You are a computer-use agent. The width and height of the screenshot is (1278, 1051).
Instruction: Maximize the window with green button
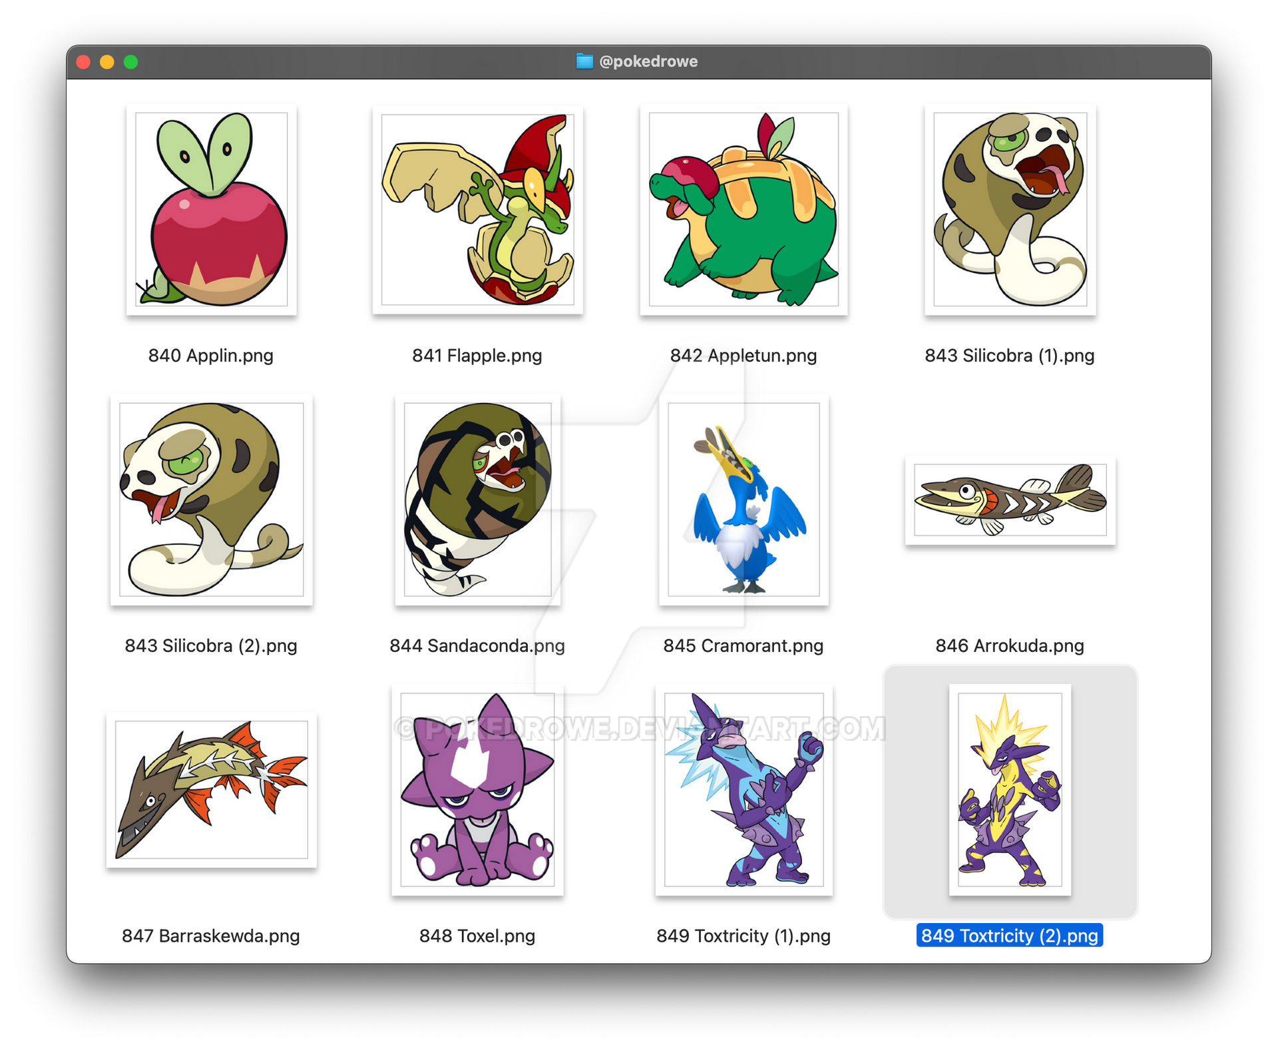[131, 62]
